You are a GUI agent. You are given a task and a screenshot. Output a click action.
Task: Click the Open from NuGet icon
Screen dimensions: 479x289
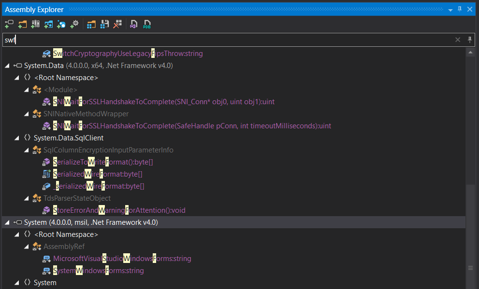coord(61,24)
